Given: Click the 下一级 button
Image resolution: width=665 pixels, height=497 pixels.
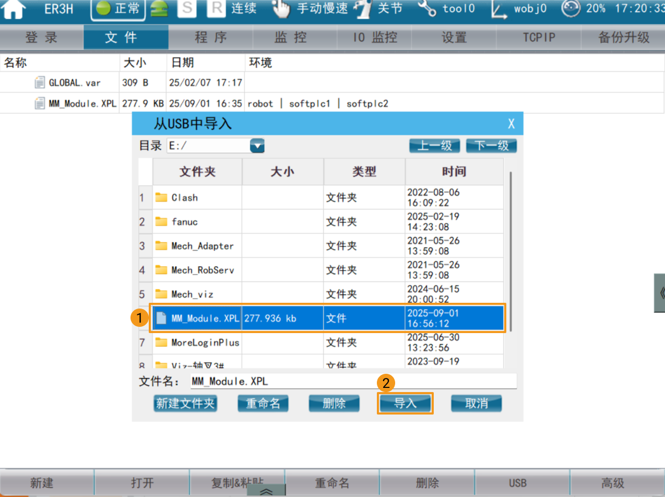Looking at the screenshot, I should point(491,146).
